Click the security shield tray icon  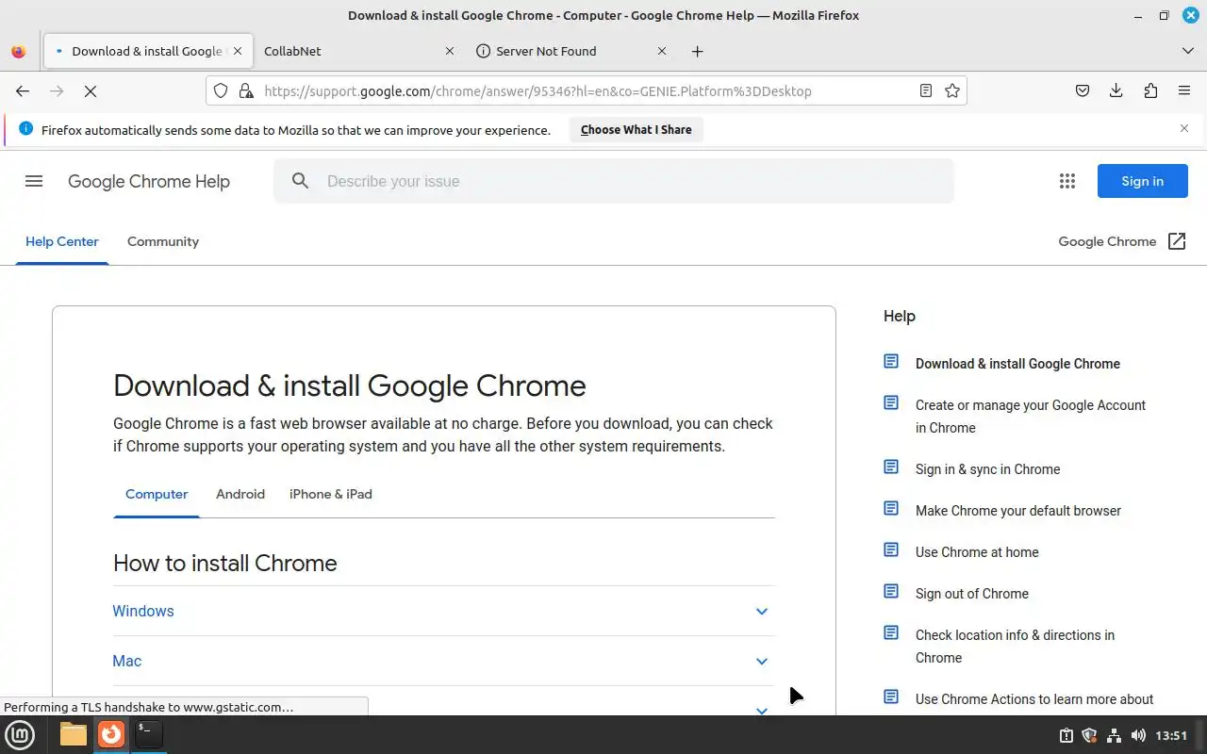[x=1089, y=735]
